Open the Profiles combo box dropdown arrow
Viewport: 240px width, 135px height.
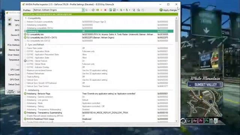coord(83,10)
